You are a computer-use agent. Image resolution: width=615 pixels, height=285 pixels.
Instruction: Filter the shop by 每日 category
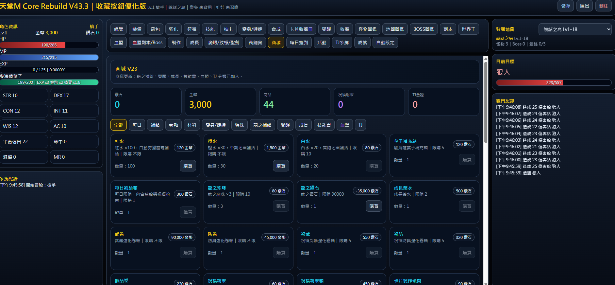(137, 125)
